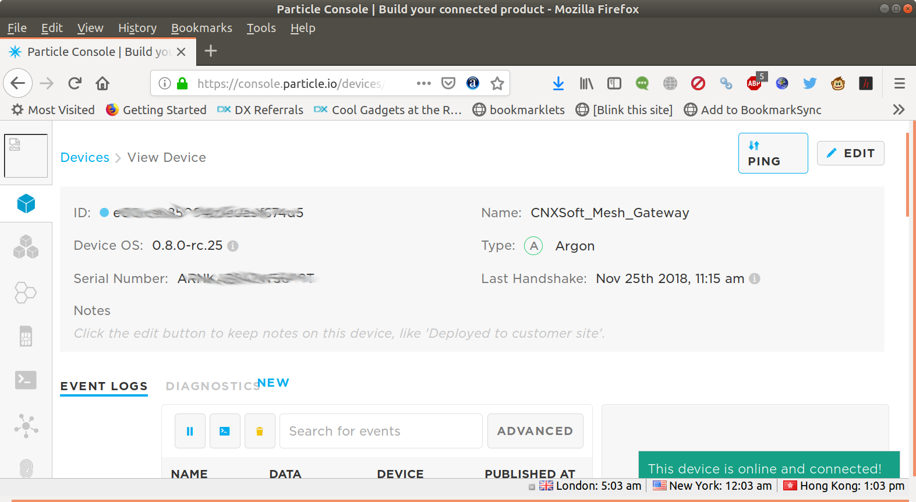The width and height of the screenshot is (916, 502).
Task: Clear events with the trash icon
Action: point(260,431)
